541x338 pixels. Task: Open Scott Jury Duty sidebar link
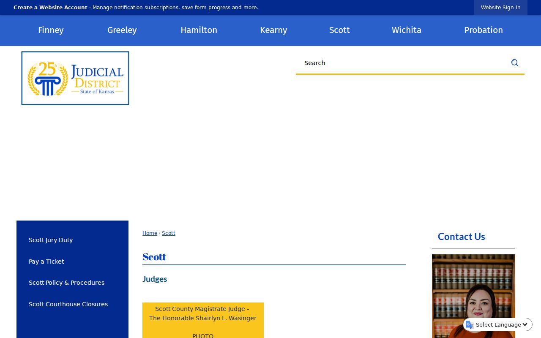coord(51,240)
